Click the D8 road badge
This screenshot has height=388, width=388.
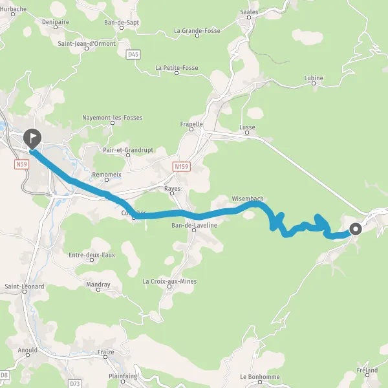pos(5,375)
